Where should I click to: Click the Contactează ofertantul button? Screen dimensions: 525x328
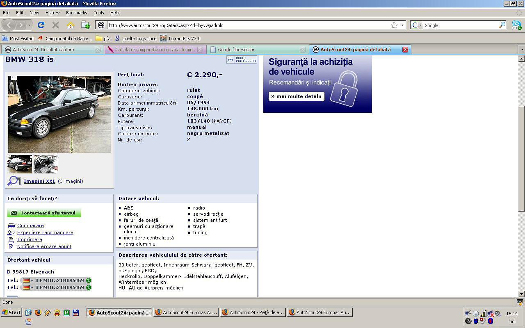pyautogui.click(x=44, y=213)
